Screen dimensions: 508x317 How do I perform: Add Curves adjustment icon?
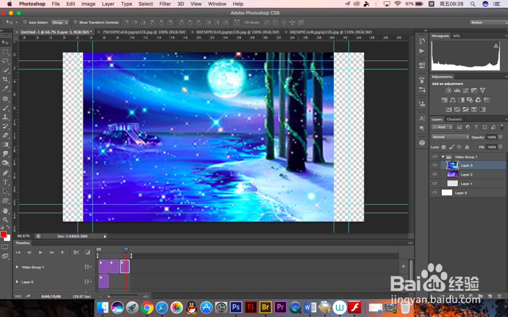coord(465,91)
